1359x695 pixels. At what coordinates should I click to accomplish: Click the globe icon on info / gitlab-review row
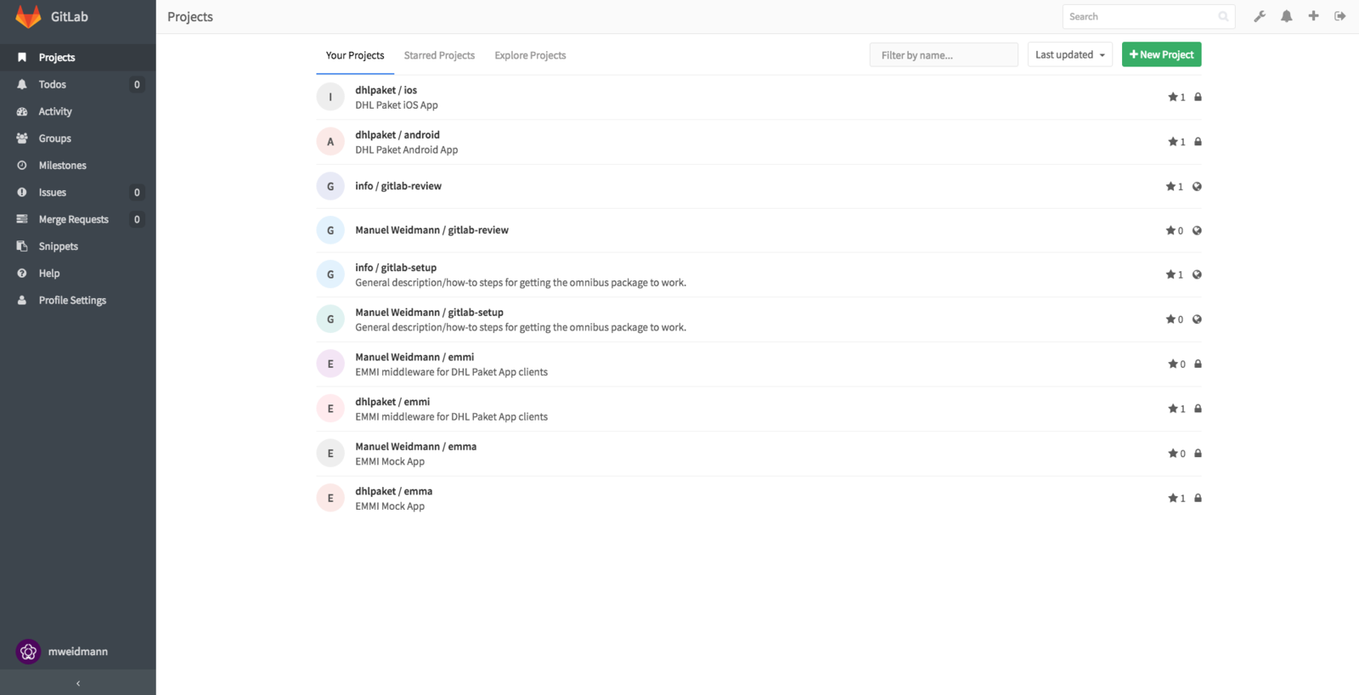[x=1197, y=186]
